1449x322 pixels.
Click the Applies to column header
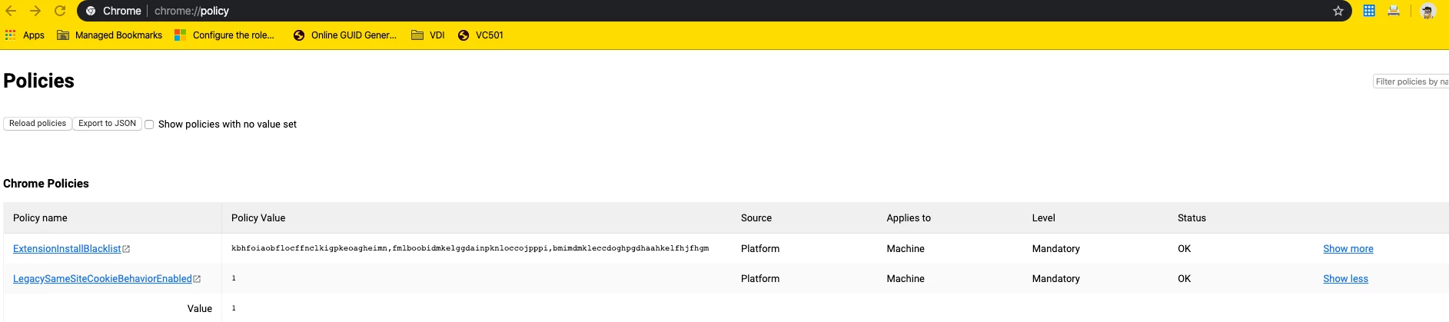909,218
